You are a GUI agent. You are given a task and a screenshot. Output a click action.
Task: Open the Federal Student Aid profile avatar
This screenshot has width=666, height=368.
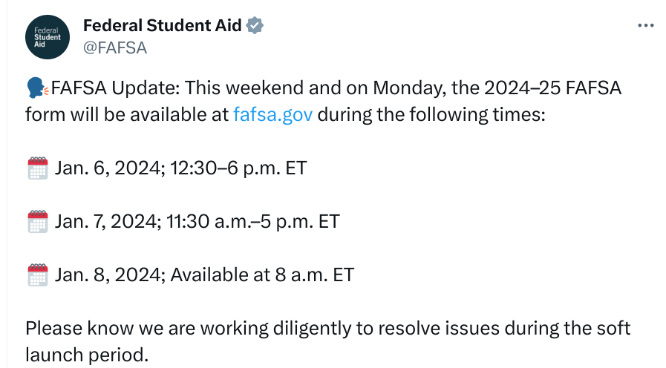point(47,37)
